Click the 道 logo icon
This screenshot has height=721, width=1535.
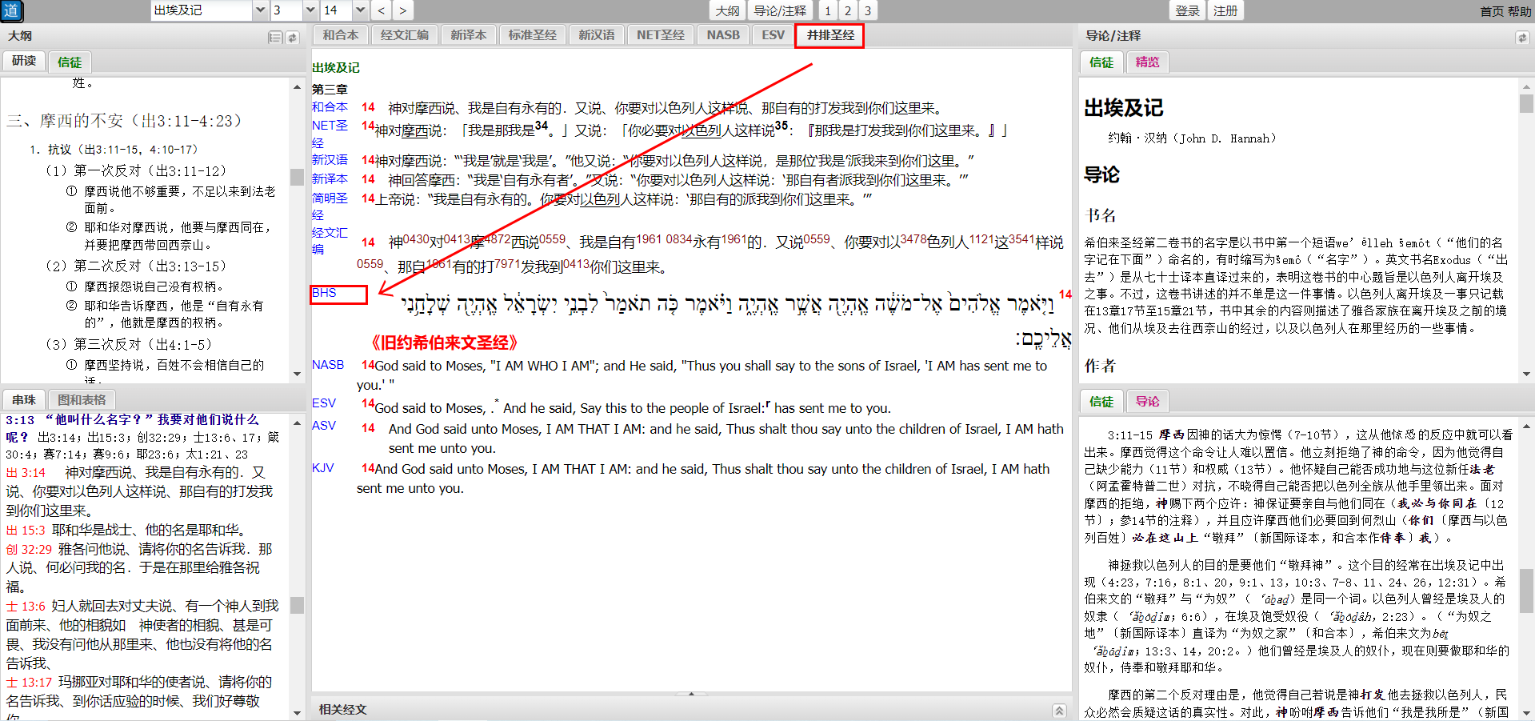11,11
